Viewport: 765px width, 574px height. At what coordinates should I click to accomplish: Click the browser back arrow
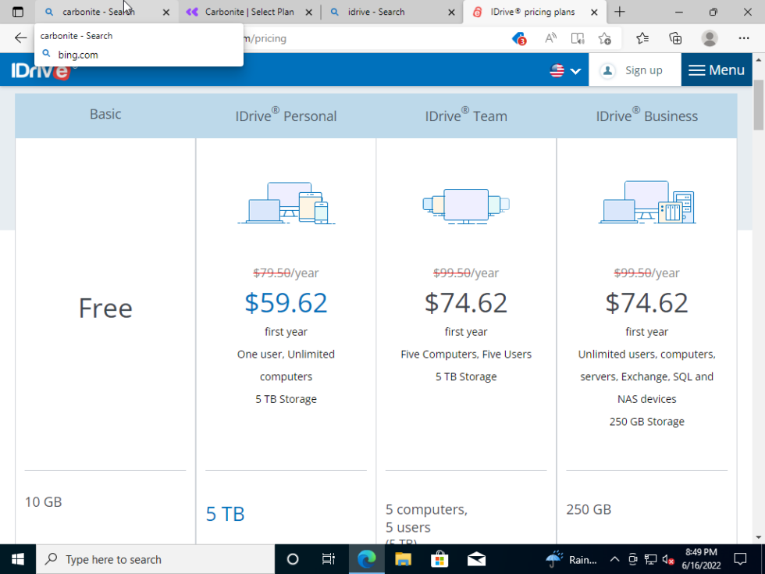coord(20,38)
